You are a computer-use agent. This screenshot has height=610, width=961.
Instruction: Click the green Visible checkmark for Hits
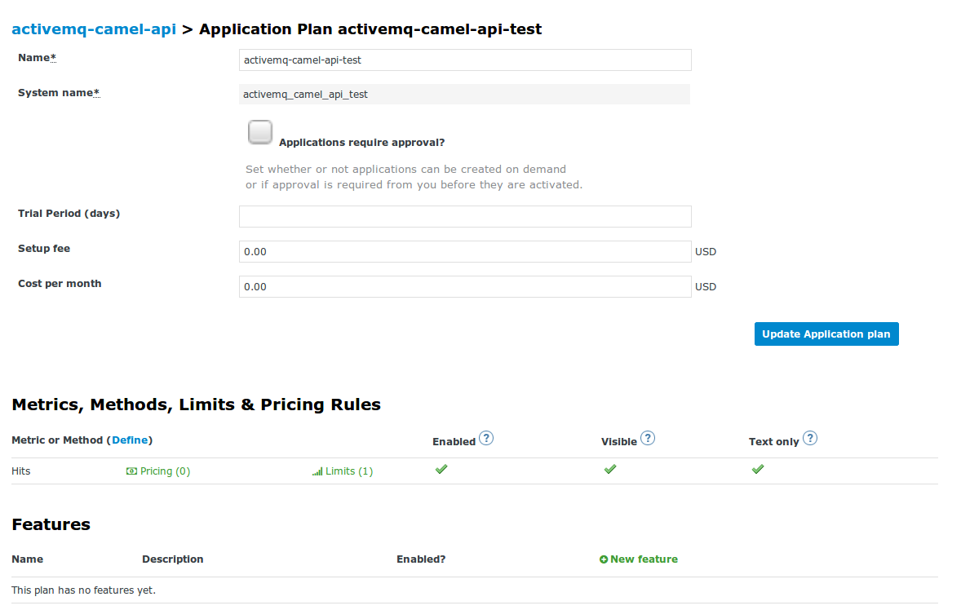coord(610,470)
